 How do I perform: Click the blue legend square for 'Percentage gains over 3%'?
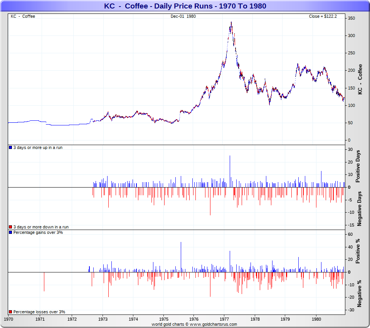pyautogui.click(x=10, y=232)
